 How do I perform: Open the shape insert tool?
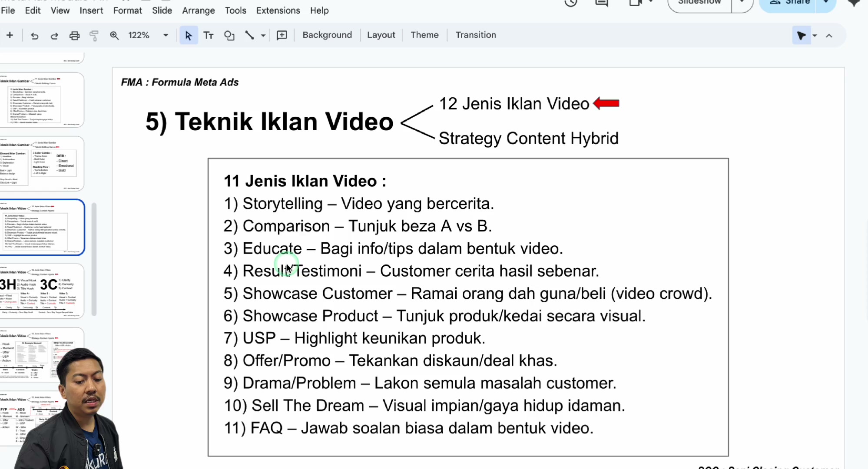tap(229, 36)
